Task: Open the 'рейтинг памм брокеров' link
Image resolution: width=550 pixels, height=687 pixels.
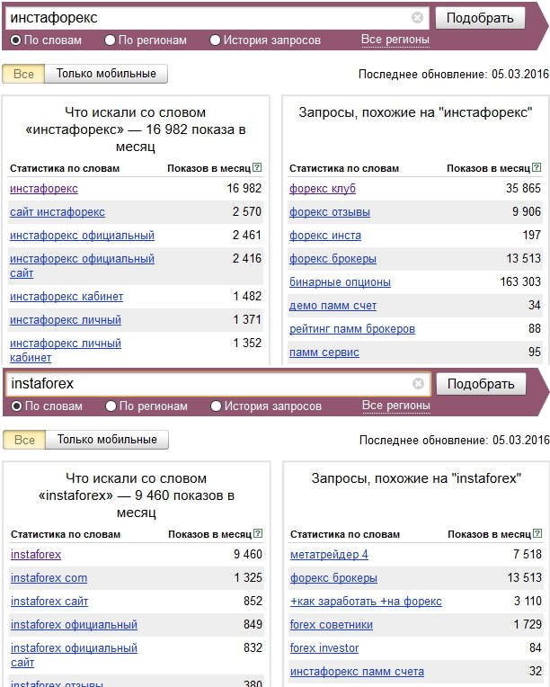Action: (352, 328)
